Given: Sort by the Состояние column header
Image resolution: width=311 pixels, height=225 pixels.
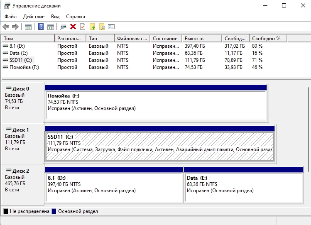Looking at the screenshot, I should 166,39.
